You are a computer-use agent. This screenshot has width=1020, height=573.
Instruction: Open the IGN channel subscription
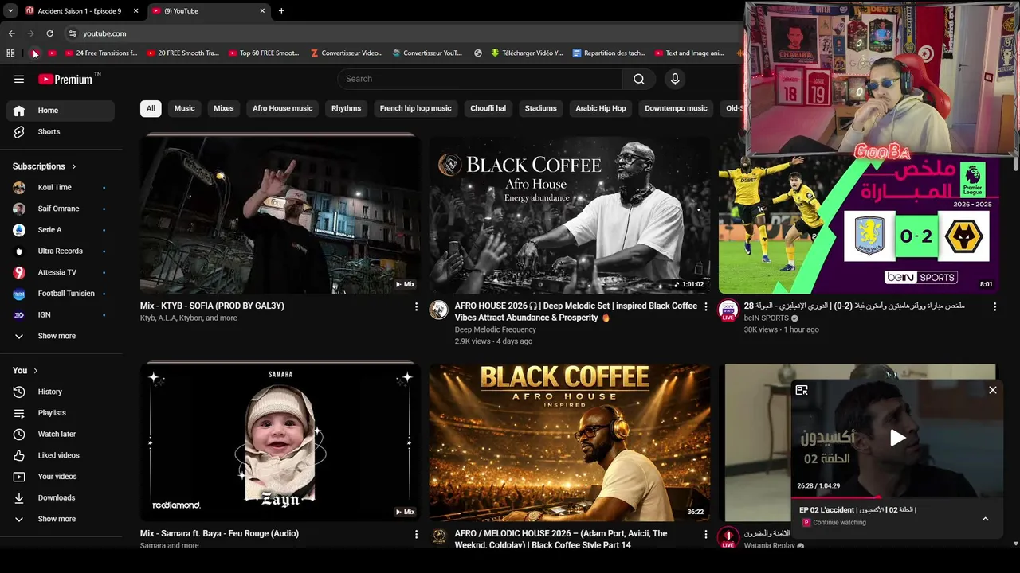[61, 314]
